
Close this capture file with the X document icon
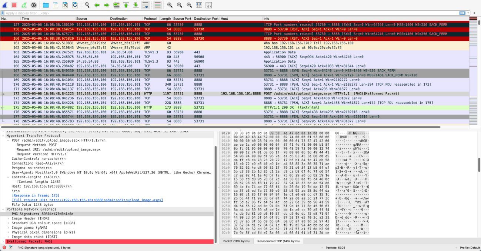(x=65, y=5)
